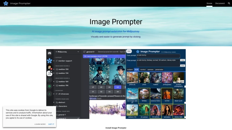Collapse the NEWCOMER ROOMS 4 category

coord(62,78)
